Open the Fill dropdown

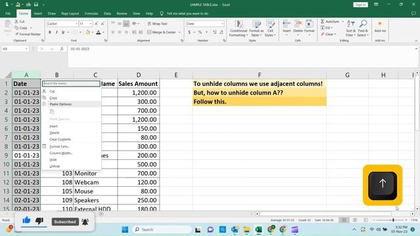point(327,28)
